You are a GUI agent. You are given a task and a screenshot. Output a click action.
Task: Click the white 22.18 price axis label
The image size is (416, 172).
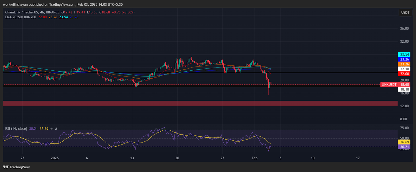405,69
